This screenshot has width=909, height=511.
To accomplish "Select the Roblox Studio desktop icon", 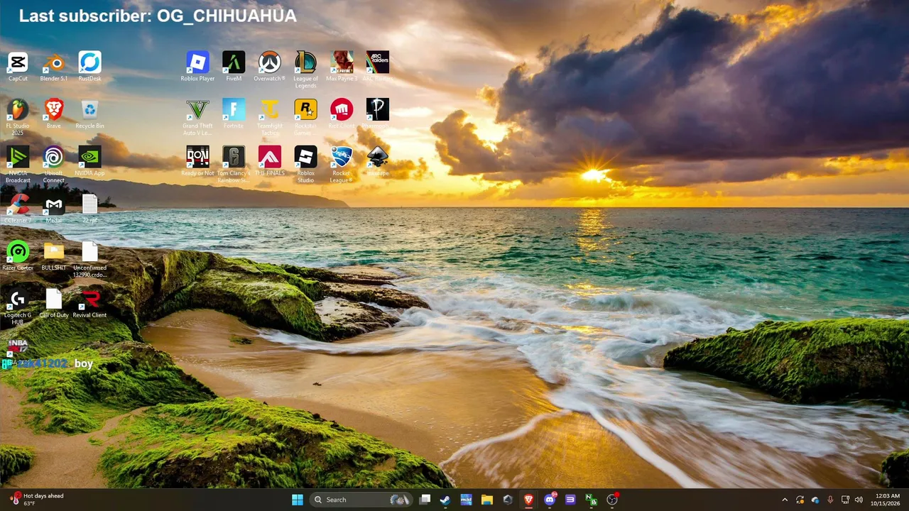I will pyautogui.click(x=305, y=165).
